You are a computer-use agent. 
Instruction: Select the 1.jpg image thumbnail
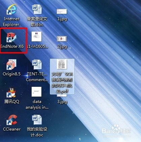(x=62, y=11)
